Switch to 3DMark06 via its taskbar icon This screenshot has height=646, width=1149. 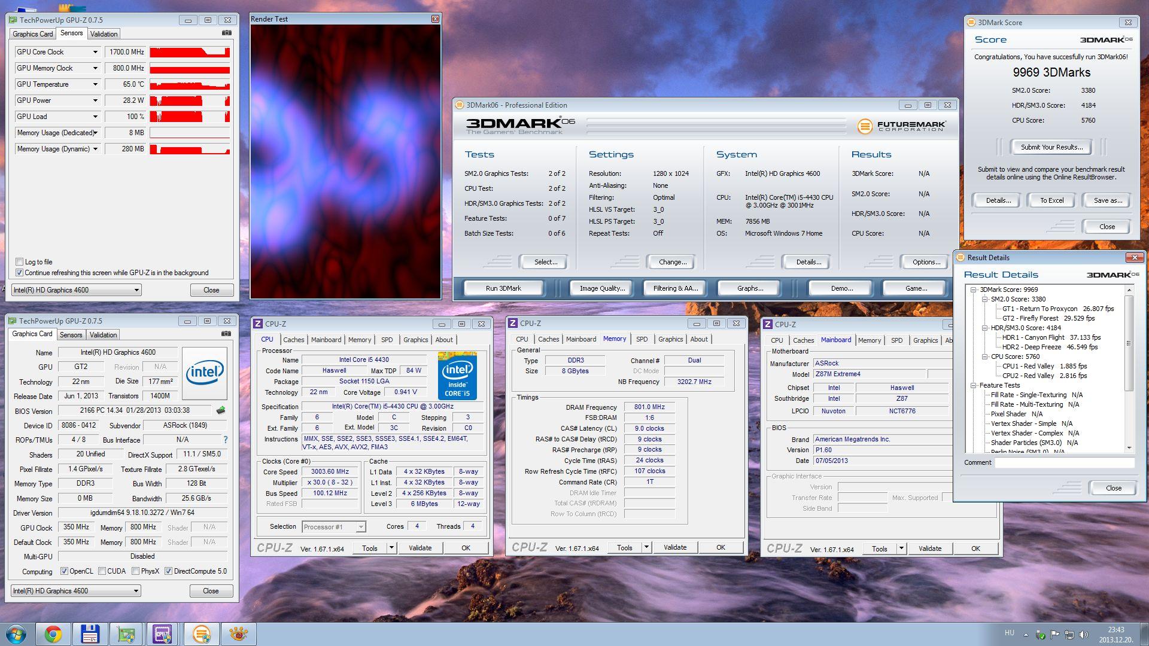coord(202,634)
